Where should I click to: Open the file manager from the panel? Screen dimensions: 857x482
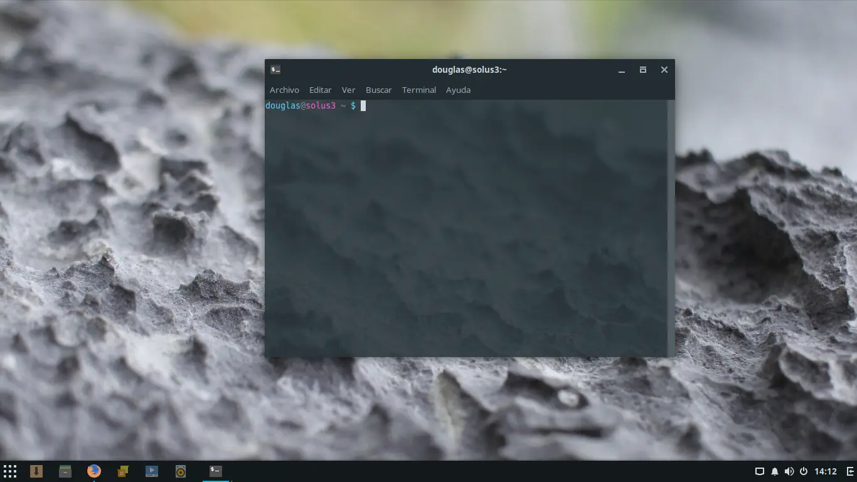tap(65, 471)
